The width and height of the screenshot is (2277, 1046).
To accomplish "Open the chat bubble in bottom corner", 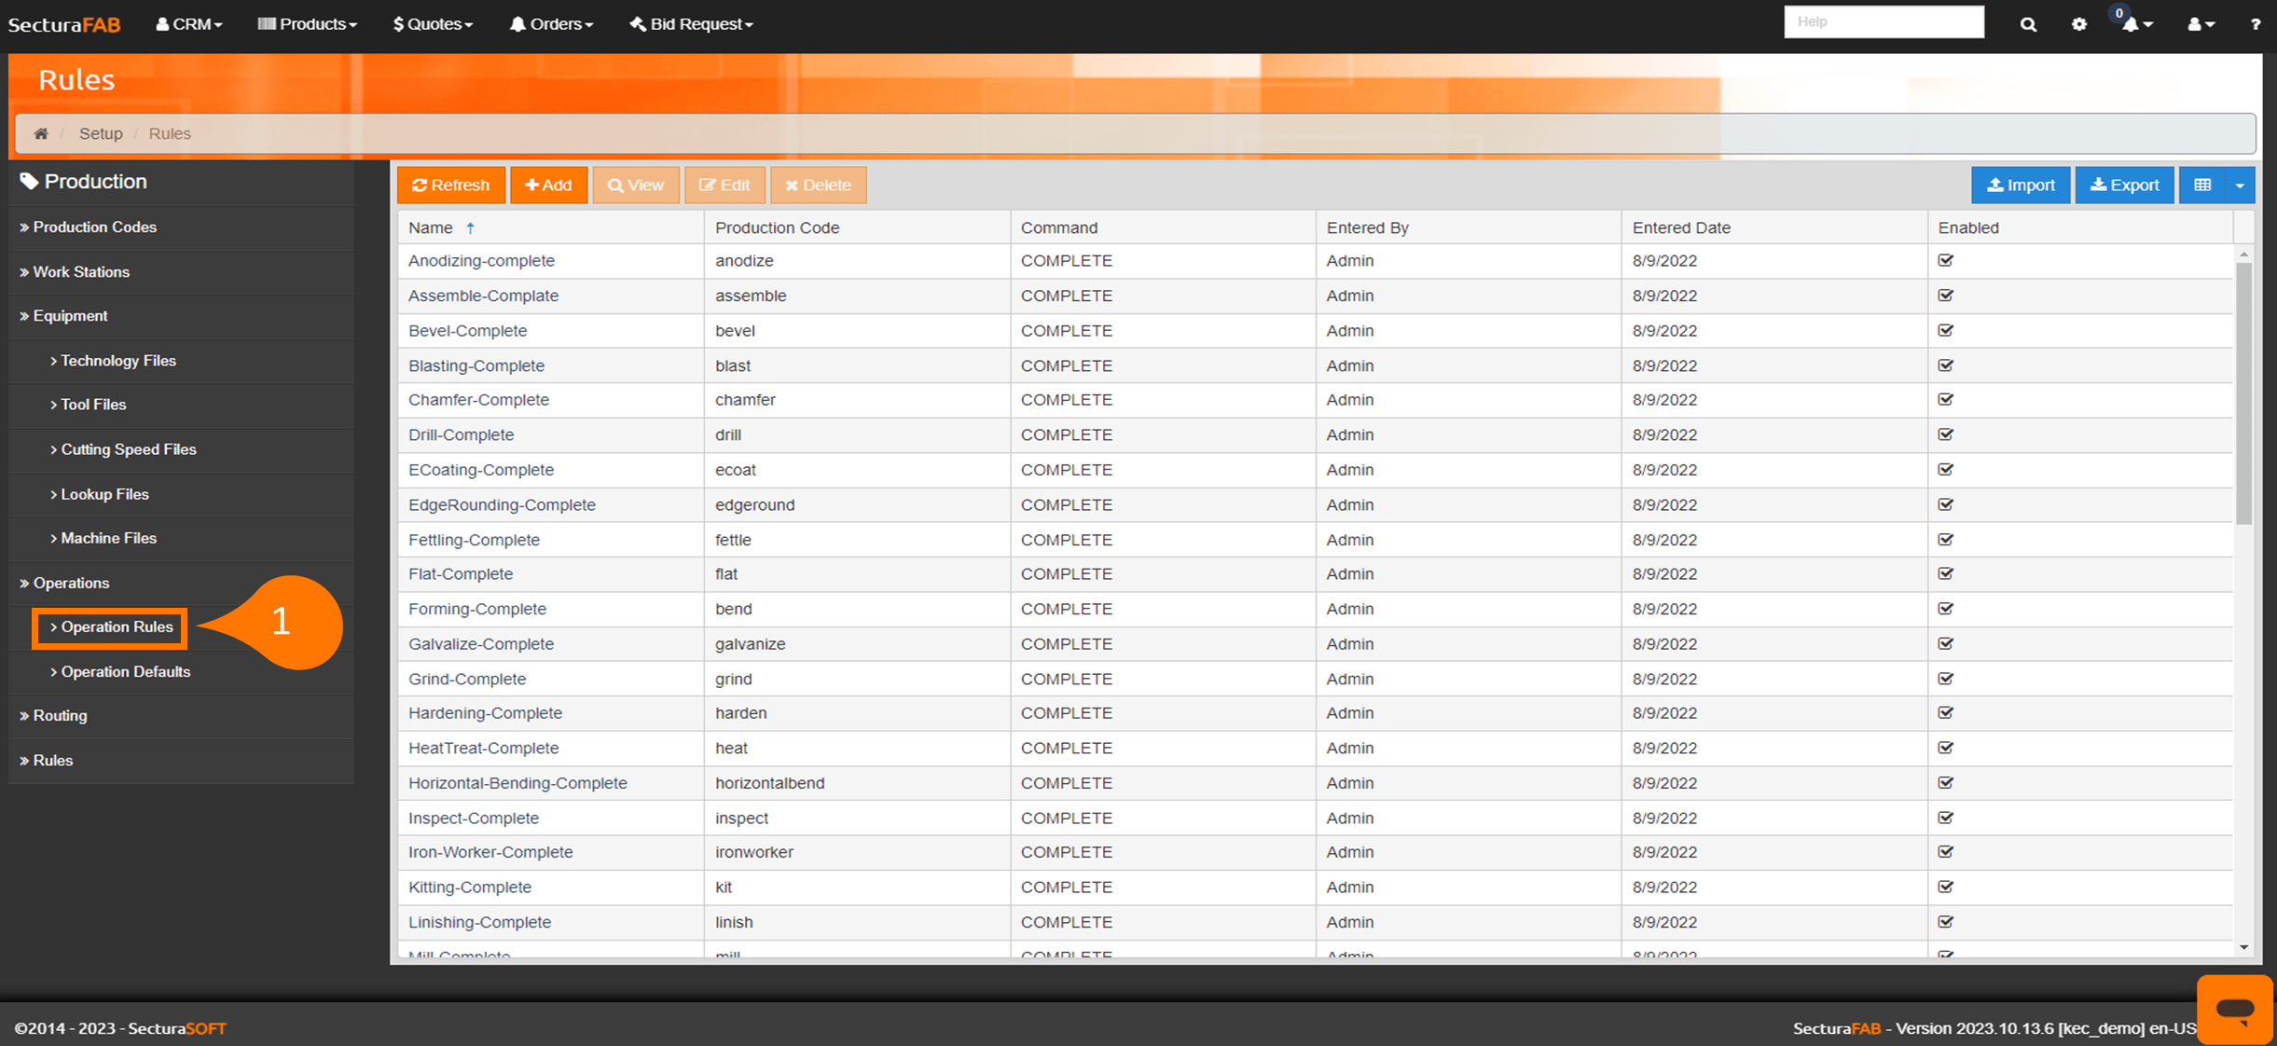I will pyautogui.click(x=2234, y=1009).
